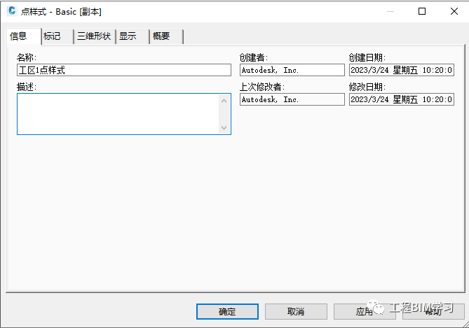Select the 显示 tab
The width and height of the screenshot is (469, 328).
point(132,36)
